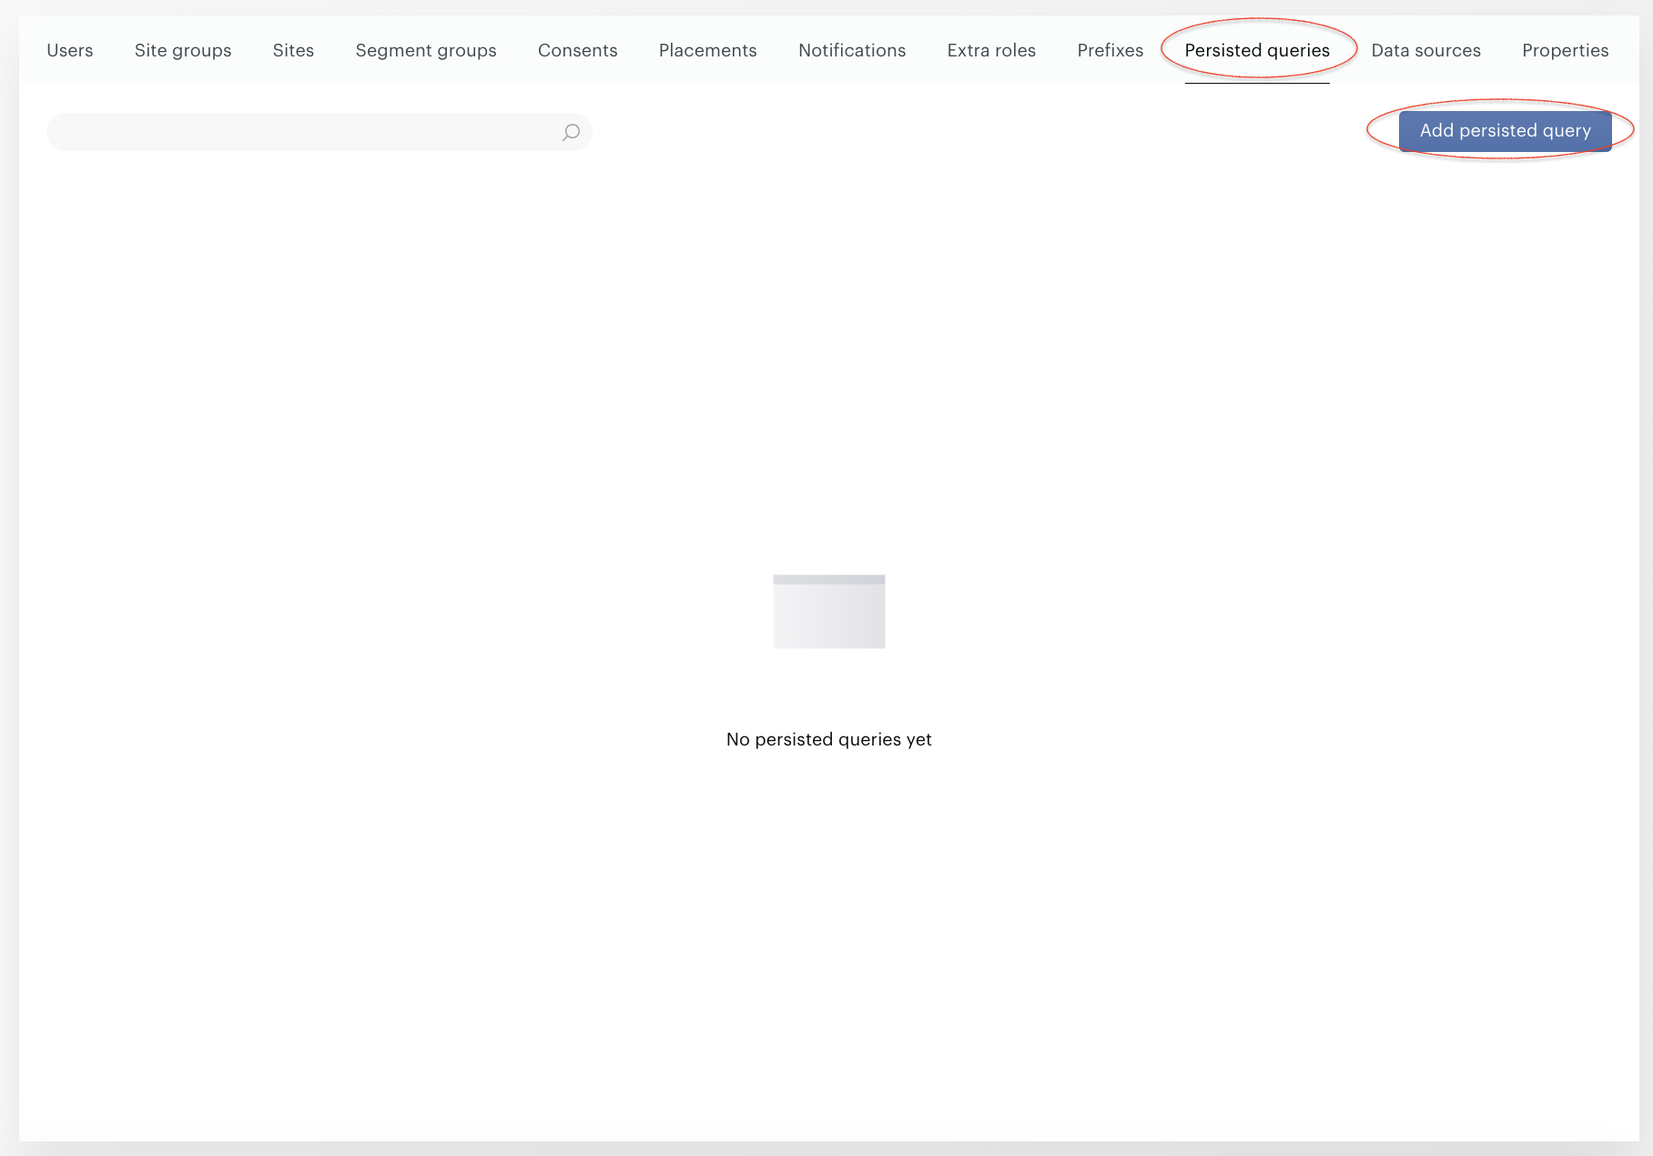Viewport: 1653px width, 1156px height.
Task: Select the Persisted queries tab
Action: pos(1257,51)
